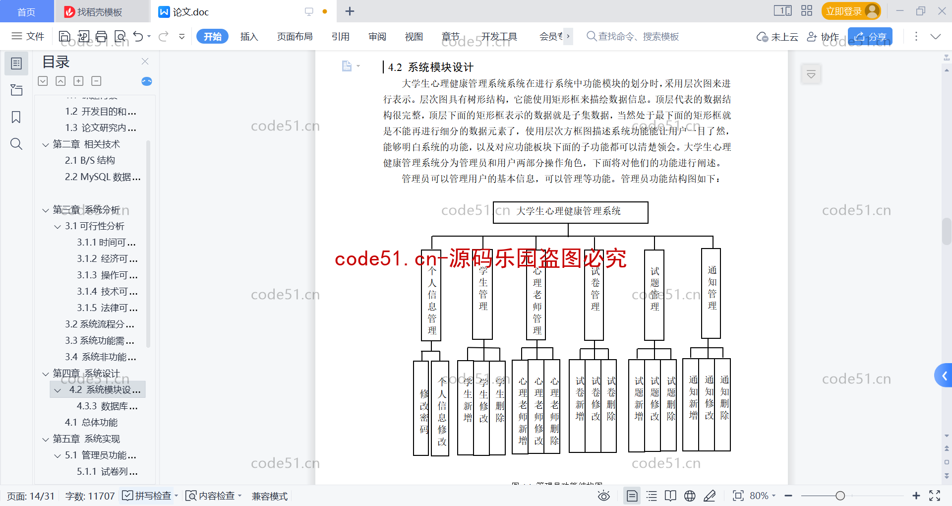Screen dimensions: 952x506
Task: Open 拼写检查 in the status bar
Action: pyautogui.click(x=150, y=496)
